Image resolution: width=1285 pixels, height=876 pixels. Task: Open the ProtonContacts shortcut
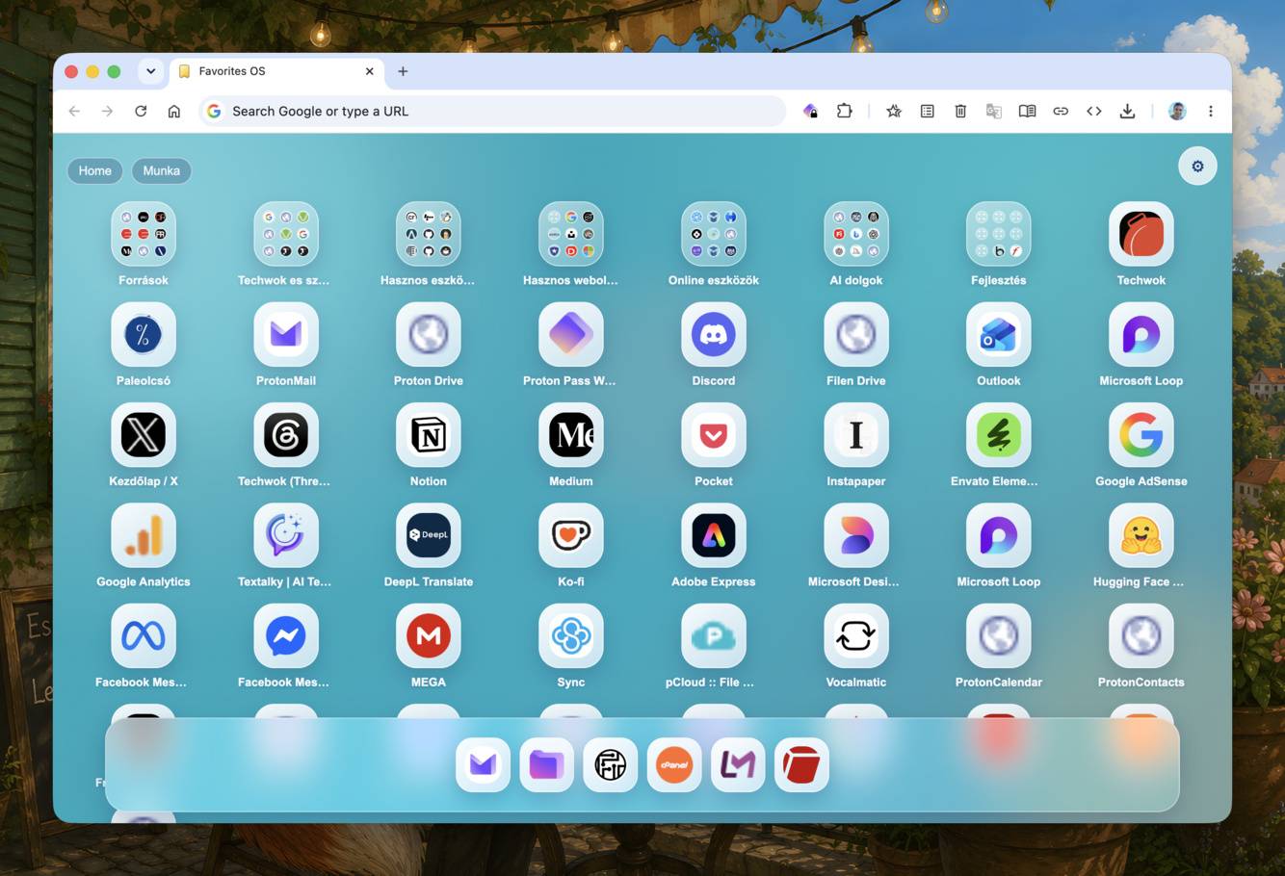point(1141,635)
